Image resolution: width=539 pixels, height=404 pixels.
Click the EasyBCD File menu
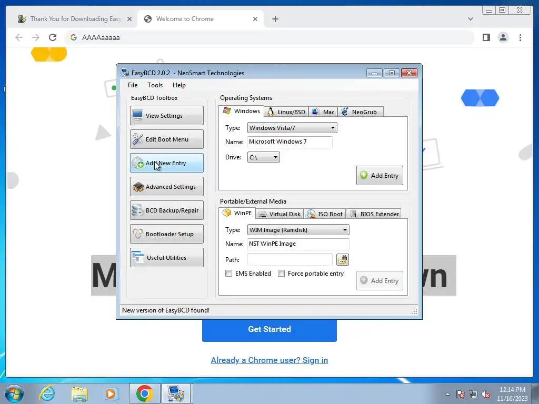133,85
